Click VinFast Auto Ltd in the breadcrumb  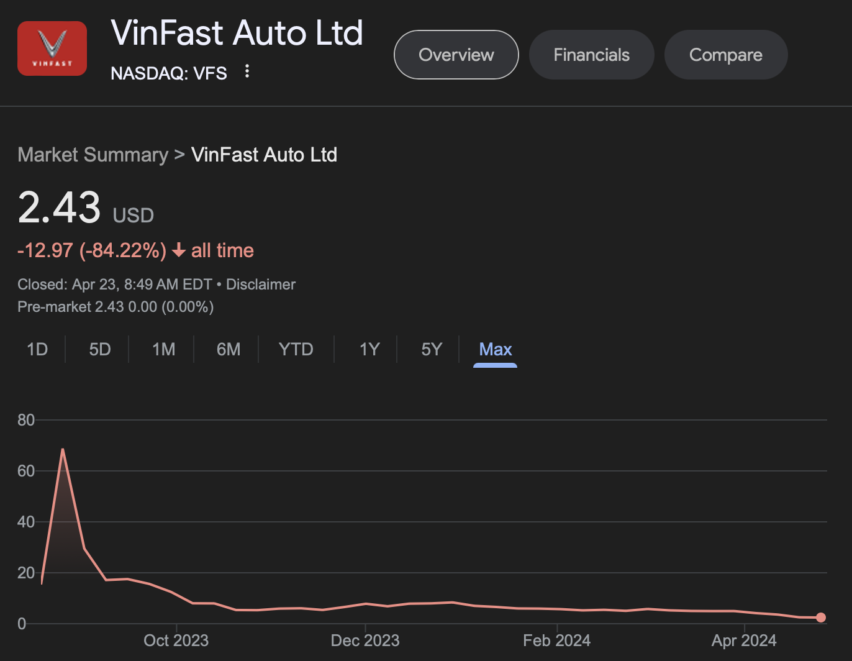click(264, 155)
